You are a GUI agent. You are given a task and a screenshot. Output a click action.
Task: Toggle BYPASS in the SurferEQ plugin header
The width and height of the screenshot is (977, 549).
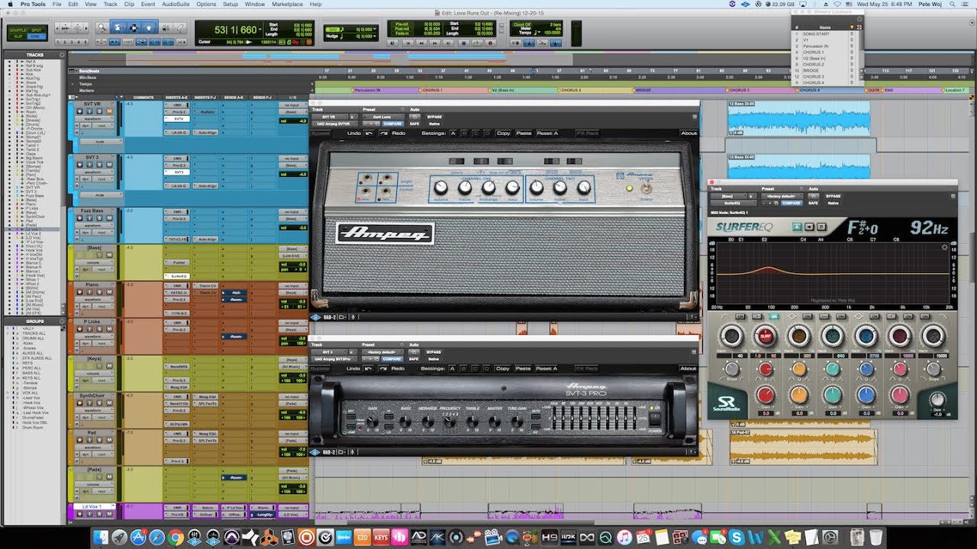(833, 196)
